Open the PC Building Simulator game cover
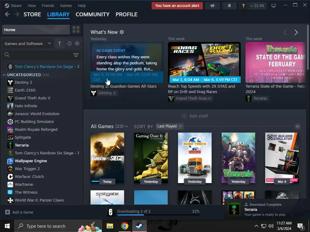310x232 pixels. (x=282, y=158)
